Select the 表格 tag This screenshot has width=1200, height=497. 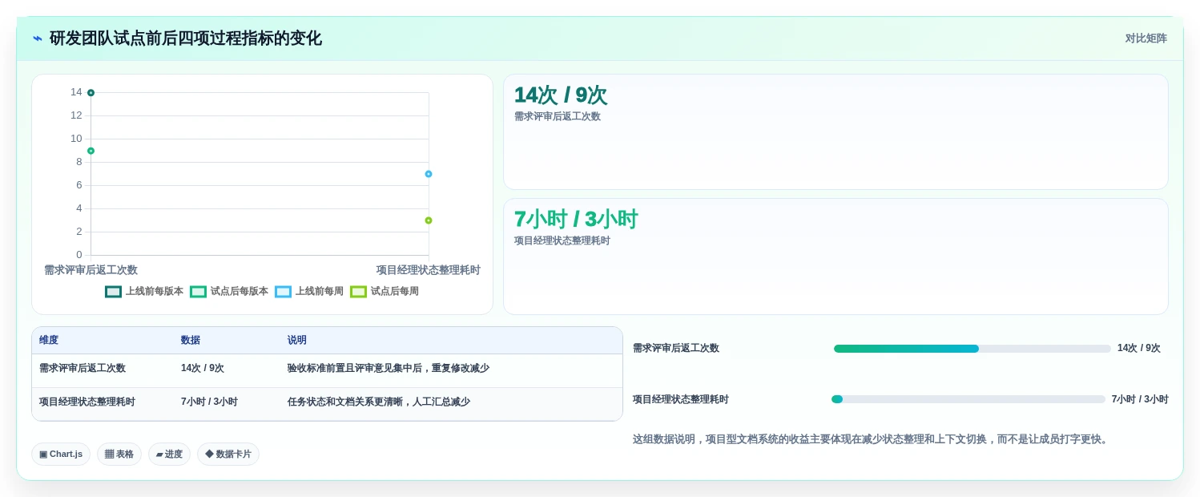[119, 455]
